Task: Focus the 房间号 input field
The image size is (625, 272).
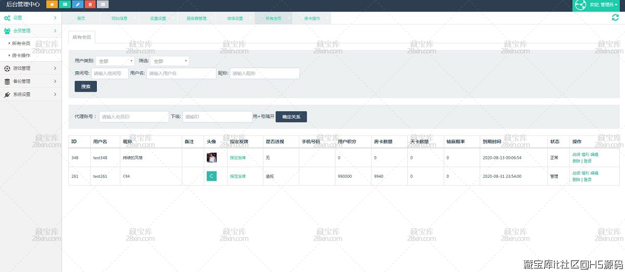Action: click(110, 73)
